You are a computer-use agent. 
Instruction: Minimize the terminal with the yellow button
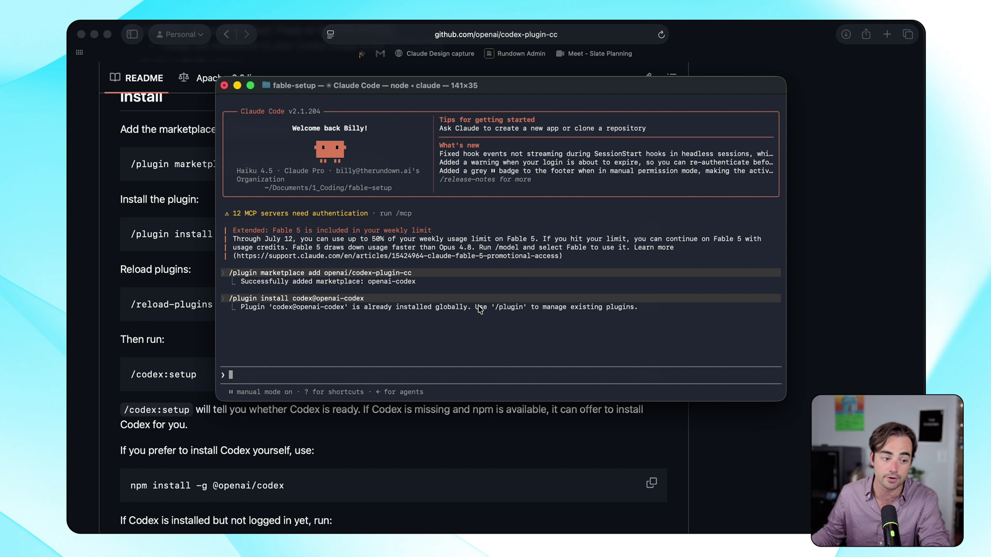(x=237, y=85)
